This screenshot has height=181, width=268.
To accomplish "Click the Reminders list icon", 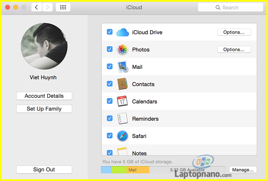I will (123, 119).
